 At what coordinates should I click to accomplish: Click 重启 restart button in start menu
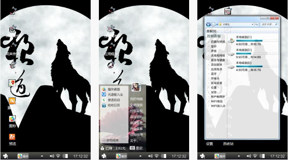click(136, 148)
